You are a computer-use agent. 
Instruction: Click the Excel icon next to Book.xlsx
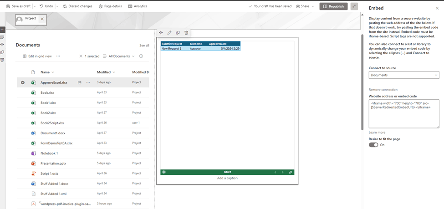[33, 92]
